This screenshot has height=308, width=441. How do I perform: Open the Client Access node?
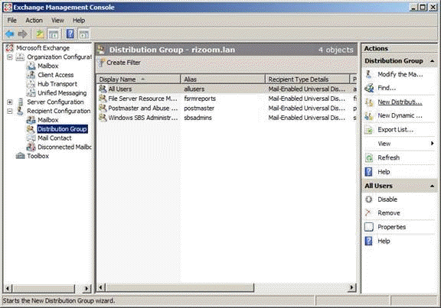point(56,75)
